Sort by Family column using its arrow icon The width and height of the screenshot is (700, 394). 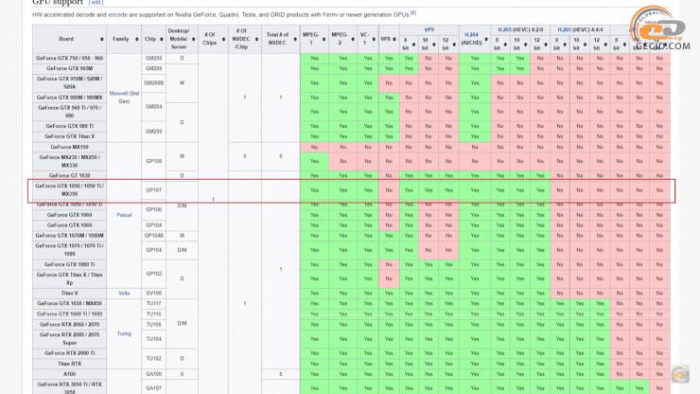pyautogui.click(x=136, y=40)
